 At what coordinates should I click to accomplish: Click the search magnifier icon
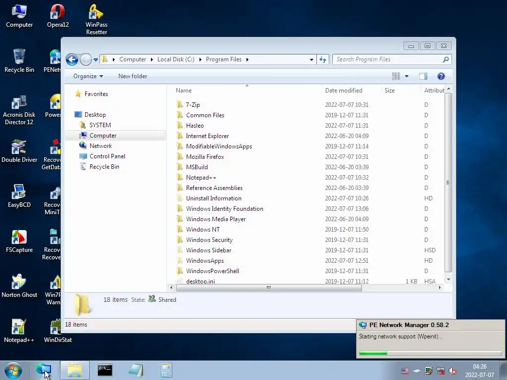[x=446, y=59]
